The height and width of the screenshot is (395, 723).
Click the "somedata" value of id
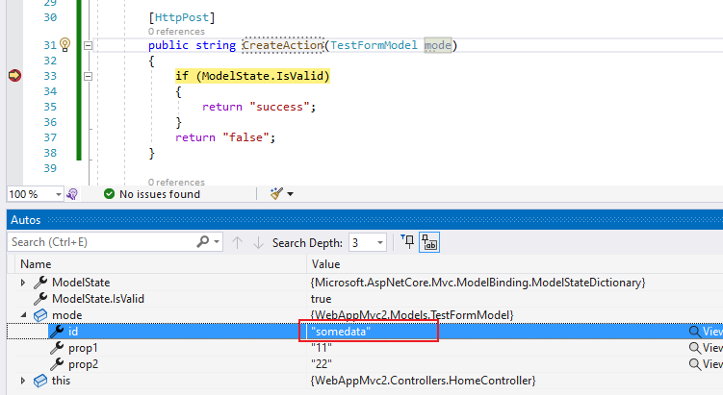341,332
